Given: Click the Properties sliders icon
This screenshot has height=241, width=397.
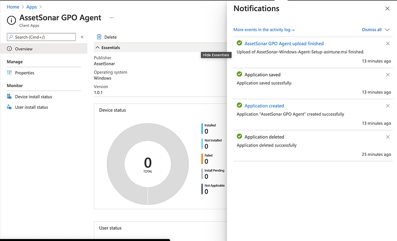Looking at the screenshot, I should tap(9, 73).
